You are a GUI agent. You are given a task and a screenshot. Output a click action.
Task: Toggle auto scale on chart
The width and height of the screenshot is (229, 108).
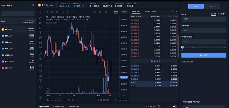click(x=125, y=100)
